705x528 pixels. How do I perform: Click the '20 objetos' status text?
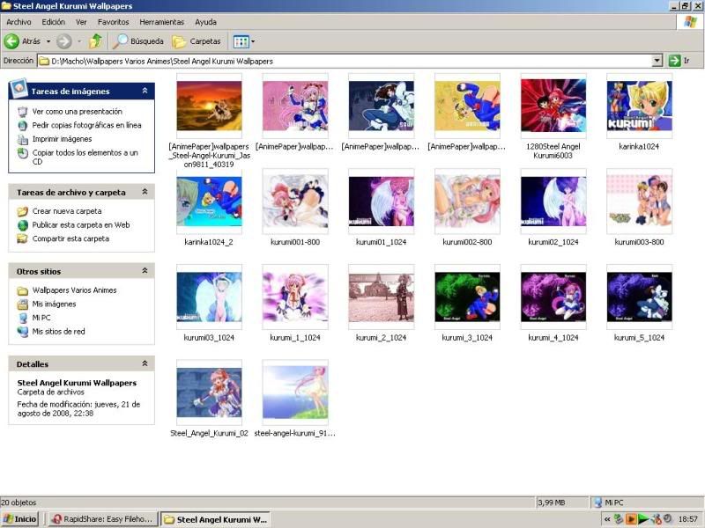tap(19, 502)
